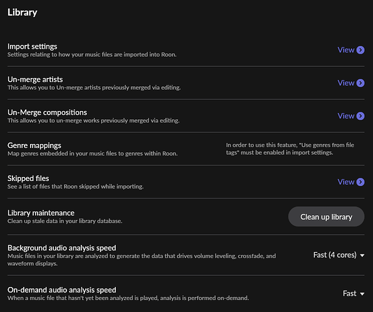
Task: Open the On-demand analysis Fast dropdown
Action: tap(354, 293)
